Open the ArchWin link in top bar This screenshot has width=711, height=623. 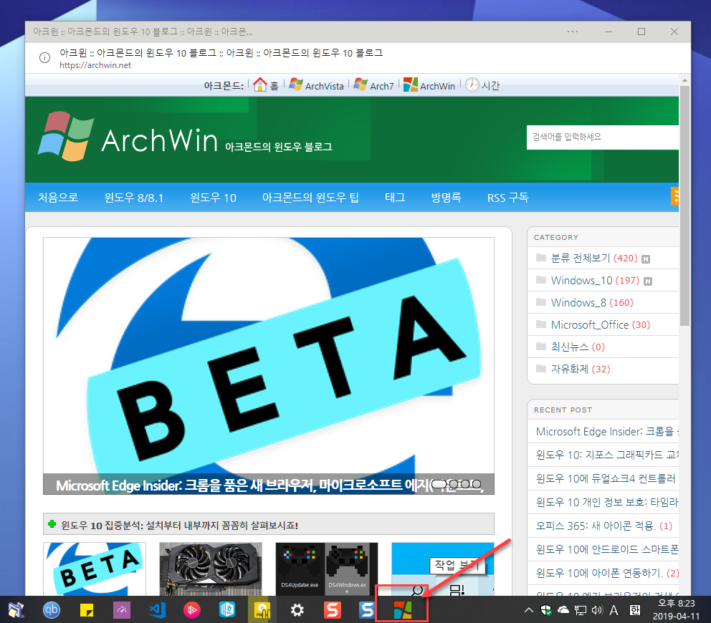point(429,85)
